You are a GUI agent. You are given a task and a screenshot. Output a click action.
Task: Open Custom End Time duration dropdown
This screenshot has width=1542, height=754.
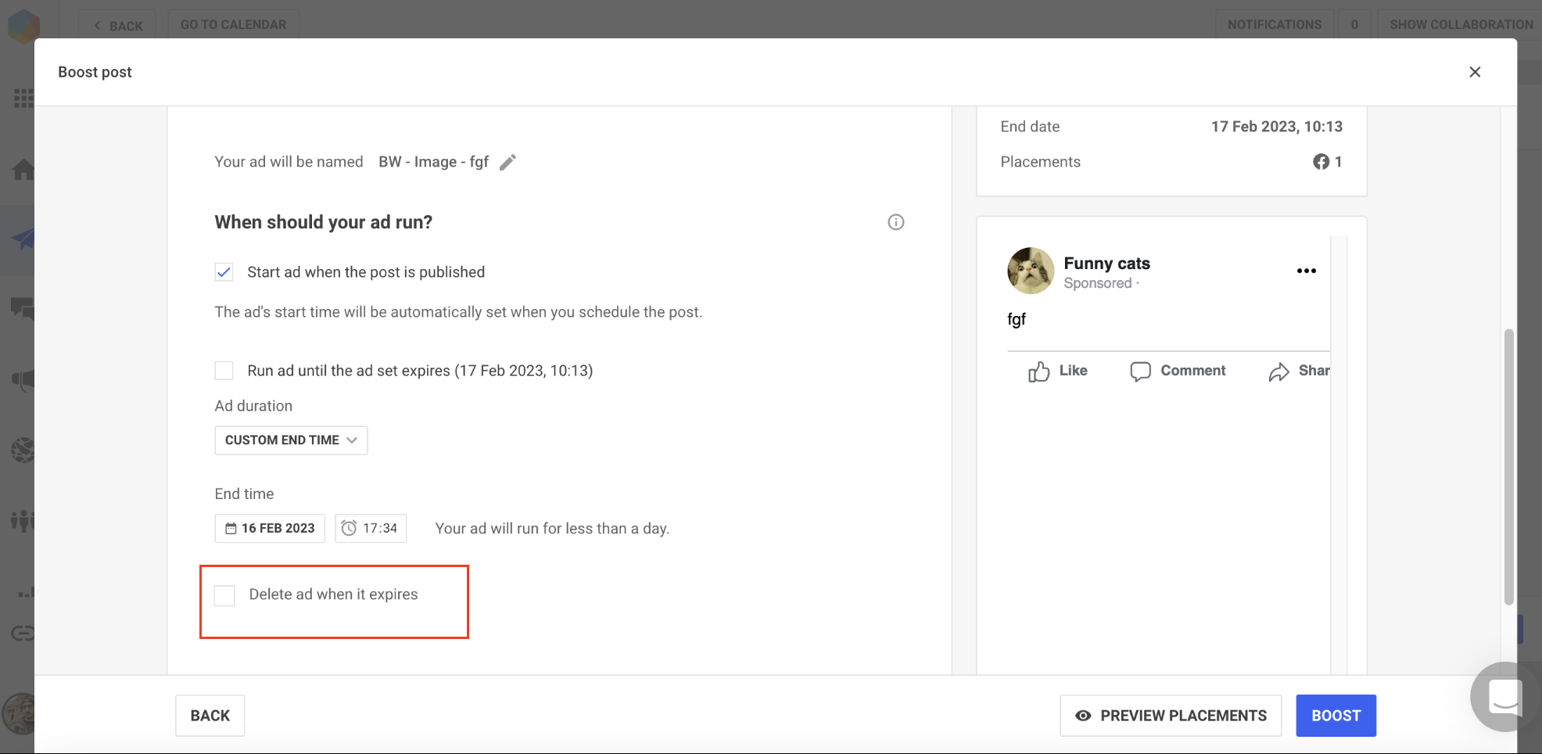(x=291, y=440)
